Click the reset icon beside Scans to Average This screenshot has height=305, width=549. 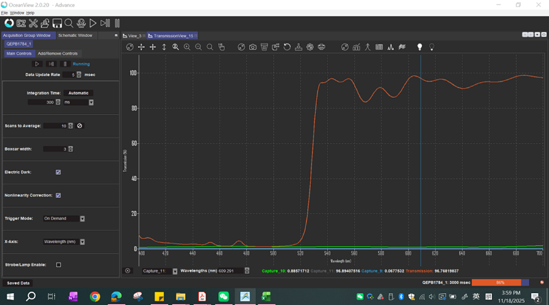click(x=79, y=126)
